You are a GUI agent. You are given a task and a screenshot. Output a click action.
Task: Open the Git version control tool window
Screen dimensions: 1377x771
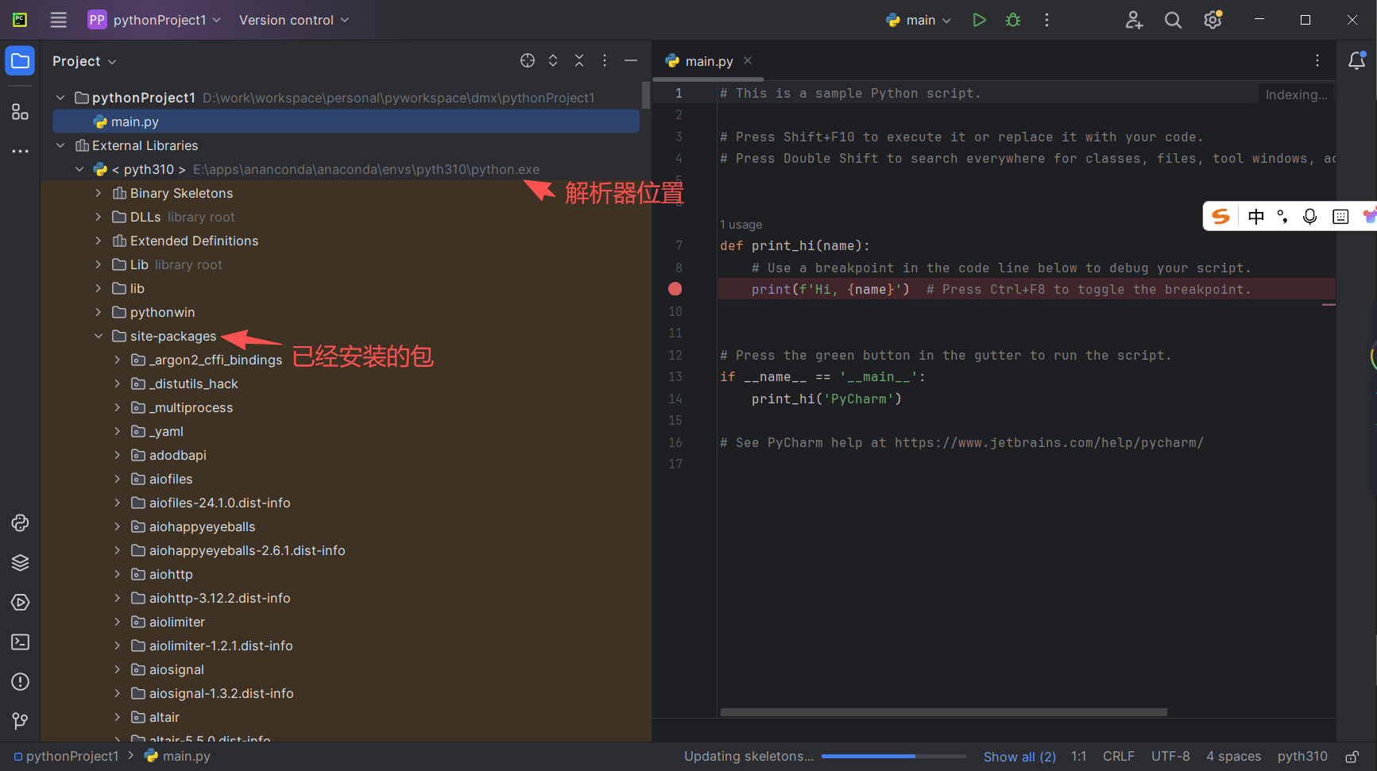[x=20, y=721]
